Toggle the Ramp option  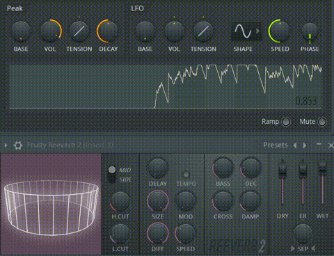286,122
